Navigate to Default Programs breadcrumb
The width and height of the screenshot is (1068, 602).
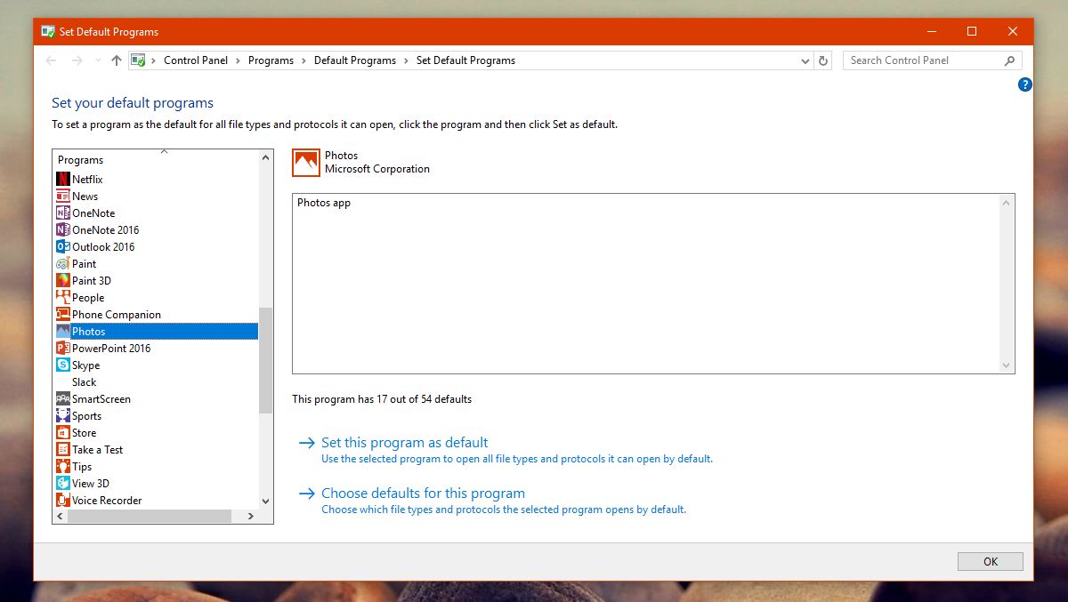click(x=355, y=60)
